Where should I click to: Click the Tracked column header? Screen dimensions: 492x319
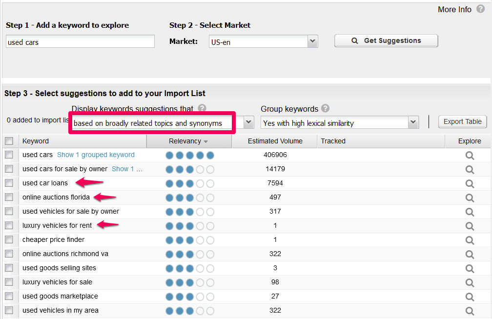coord(333,140)
